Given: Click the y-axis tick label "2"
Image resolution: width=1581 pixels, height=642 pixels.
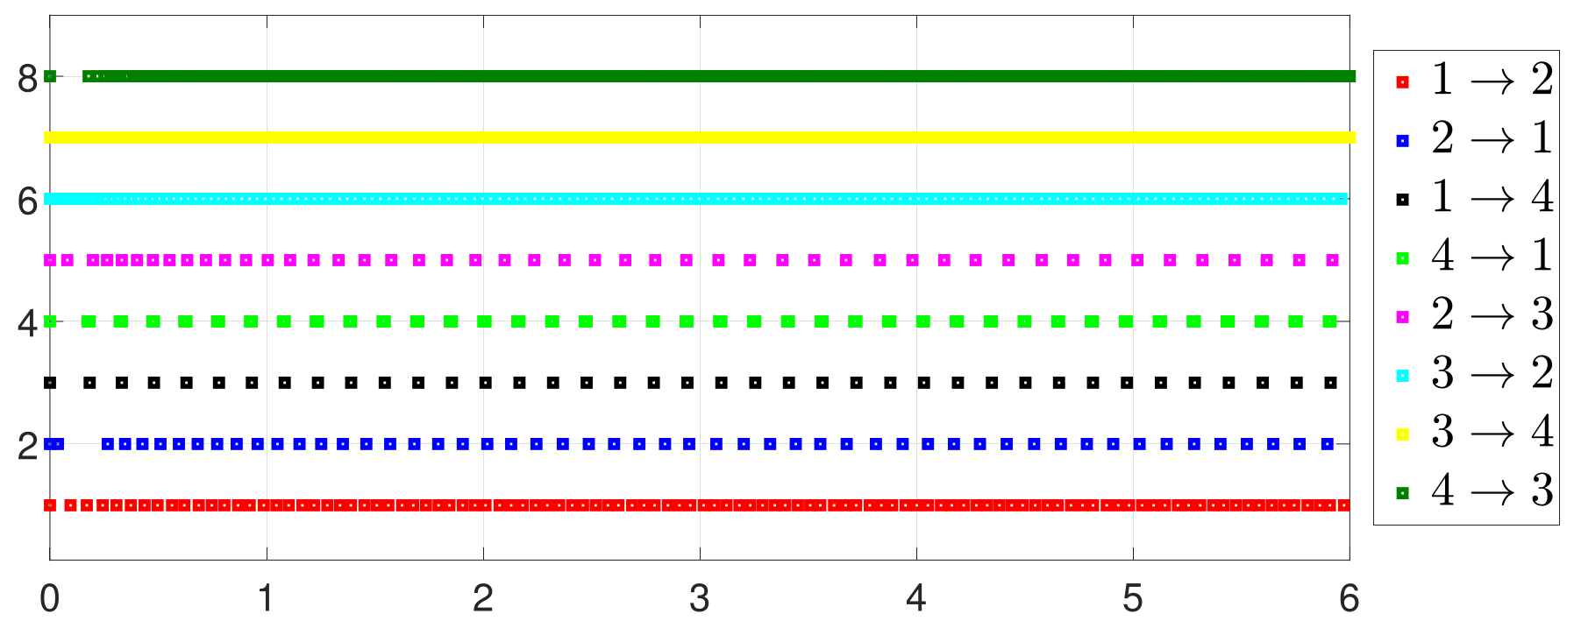Looking at the screenshot, I should [x=28, y=447].
